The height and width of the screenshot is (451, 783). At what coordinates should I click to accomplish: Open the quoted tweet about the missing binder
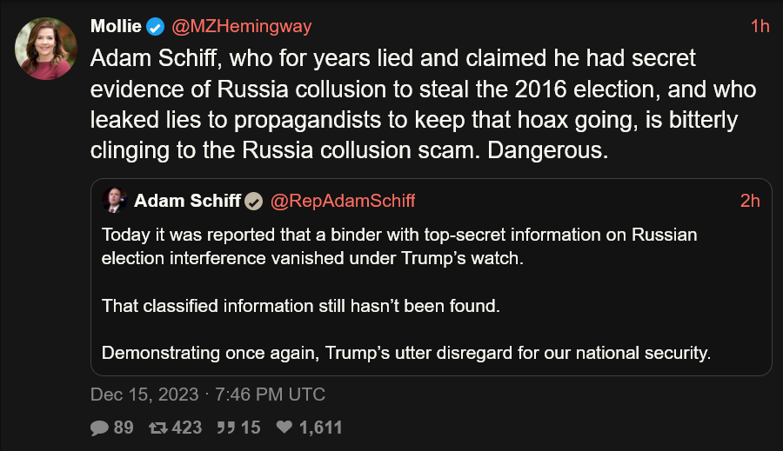click(x=432, y=277)
